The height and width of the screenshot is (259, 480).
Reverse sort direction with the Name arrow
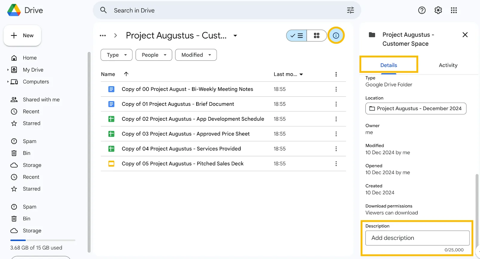coord(126,74)
